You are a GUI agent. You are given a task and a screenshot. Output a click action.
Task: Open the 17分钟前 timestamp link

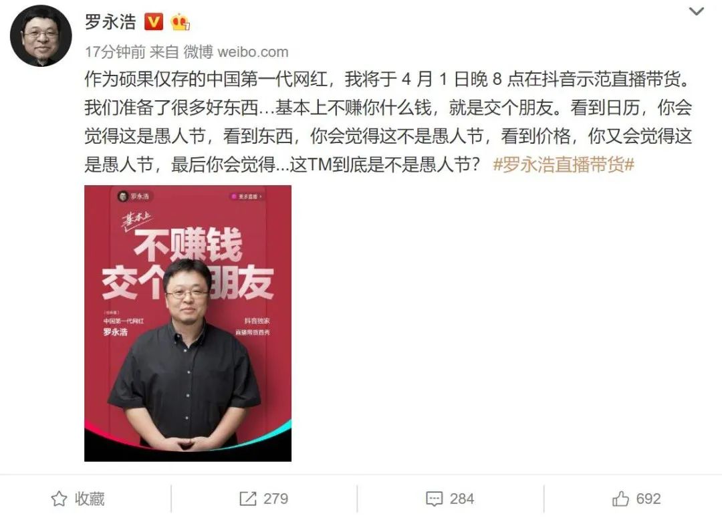[115, 52]
